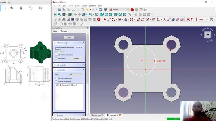The image size is (216, 121).
Task: Open the draw style dropdown arrow
Action: click(x=67, y=14)
